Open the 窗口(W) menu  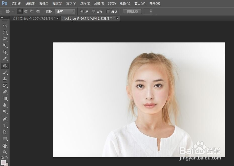pyautogui.click(x=140, y=4)
